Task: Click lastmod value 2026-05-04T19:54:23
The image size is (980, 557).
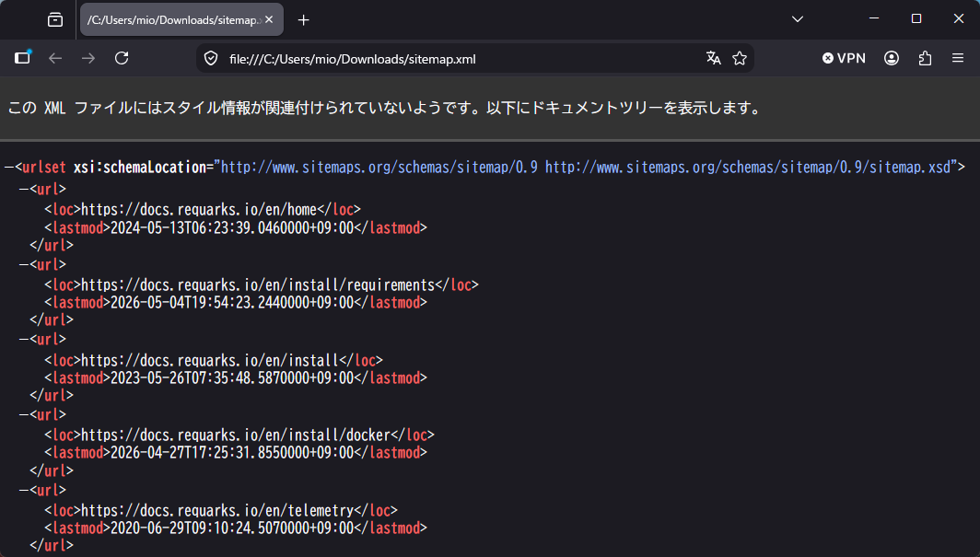Action: (x=232, y=303)
